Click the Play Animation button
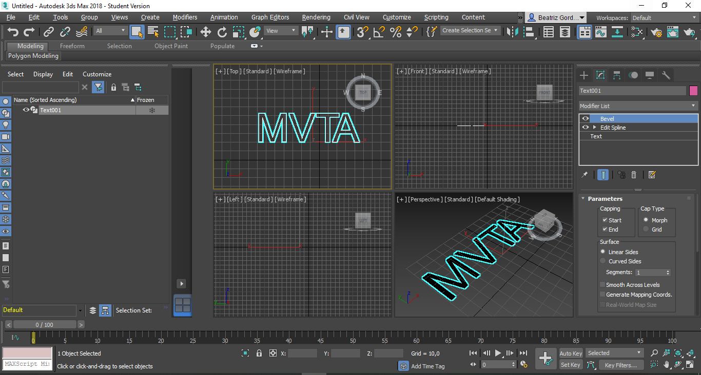701x375 pixels. pyautogui.click(x=498, y=353)
